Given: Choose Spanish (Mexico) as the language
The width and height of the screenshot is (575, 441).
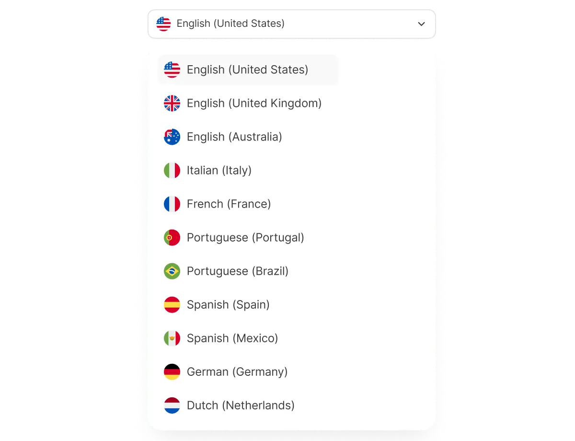Looking at the screenshot, I should click(232, 338).
